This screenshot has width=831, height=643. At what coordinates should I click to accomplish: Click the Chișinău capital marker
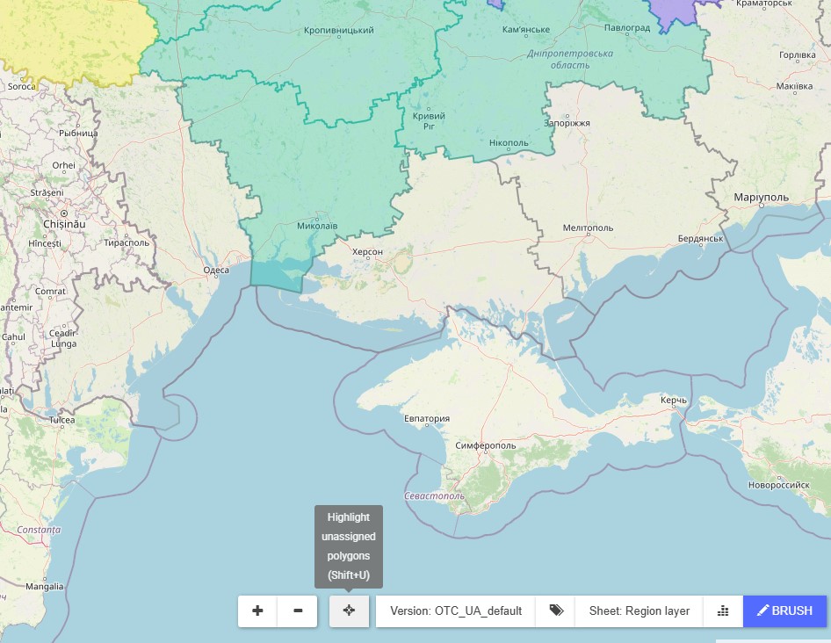[63, 213]
